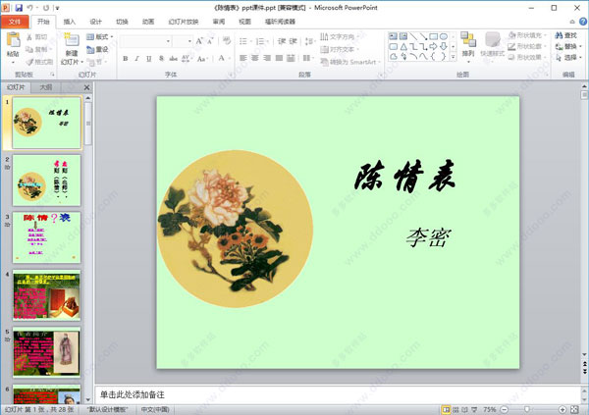Toggle underline formatting U
Image resolution: width=589 pixels, height=415 pixels.
149,58
